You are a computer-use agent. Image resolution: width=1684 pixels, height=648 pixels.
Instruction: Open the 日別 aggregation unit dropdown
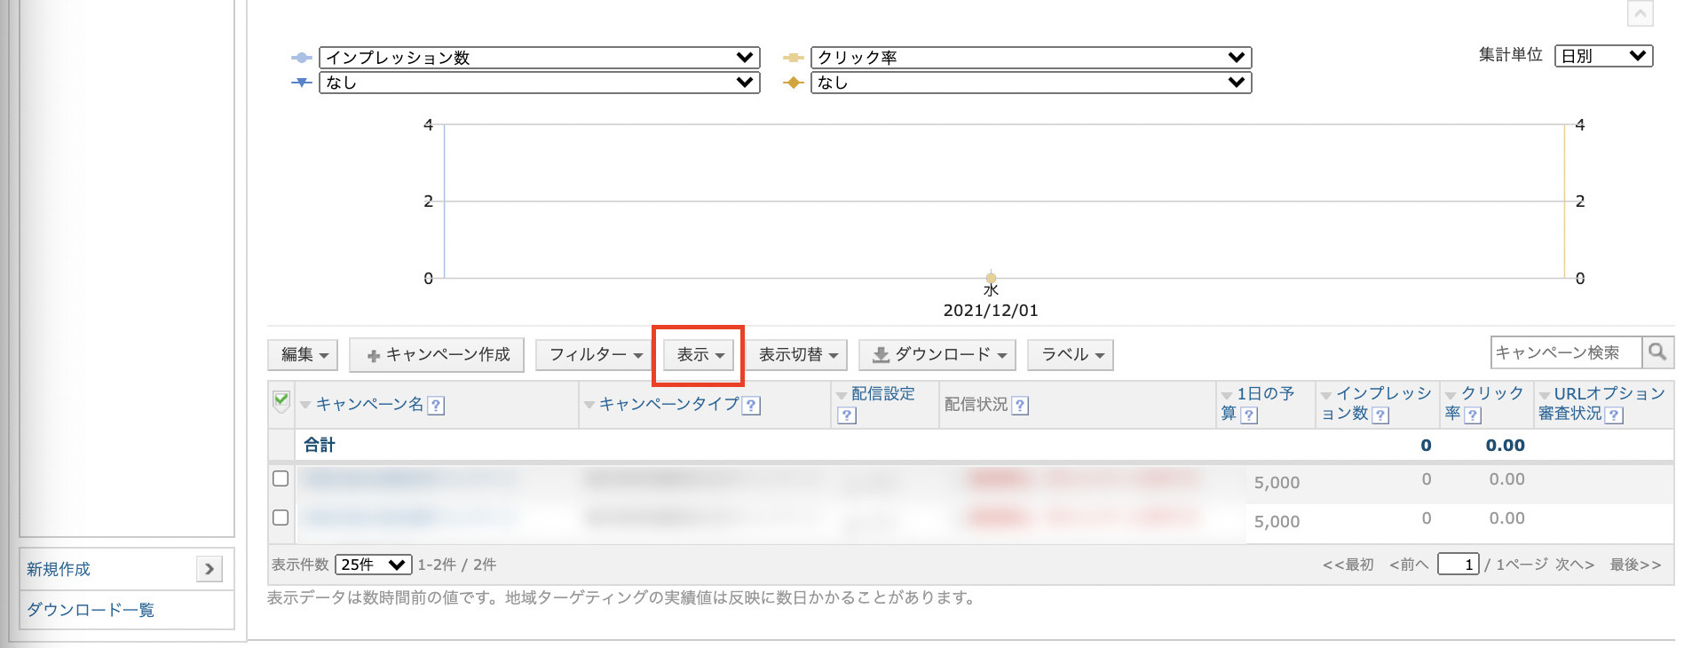(x=1603, y=56)
